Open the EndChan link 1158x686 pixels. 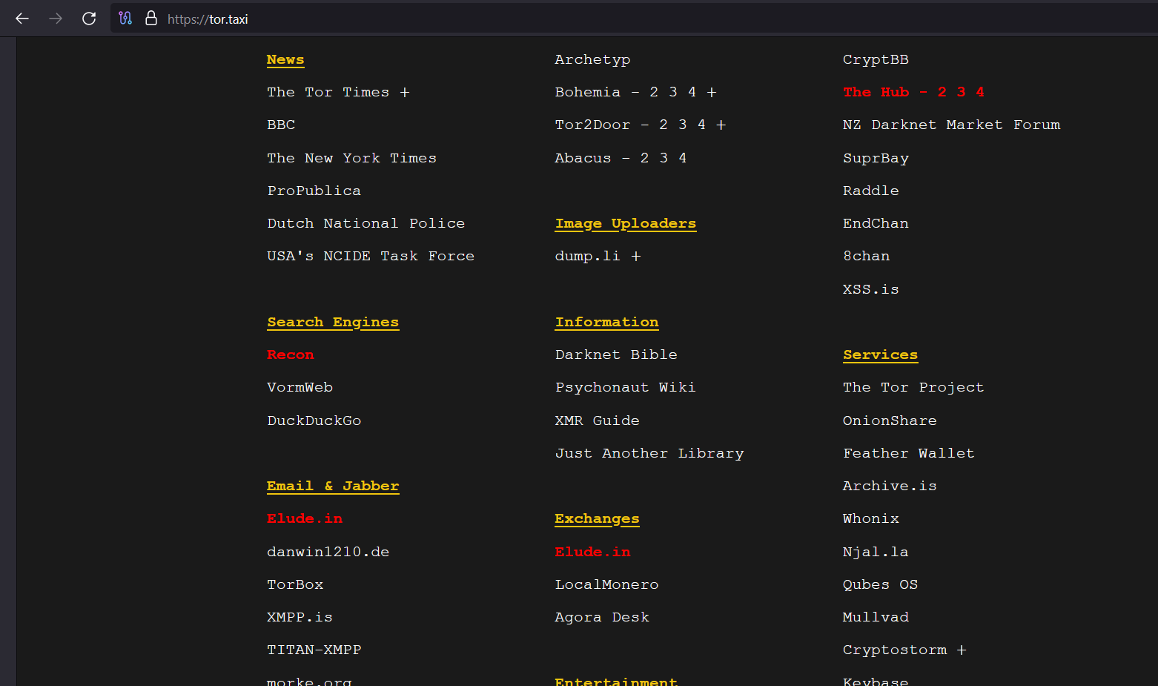[876, 223]
